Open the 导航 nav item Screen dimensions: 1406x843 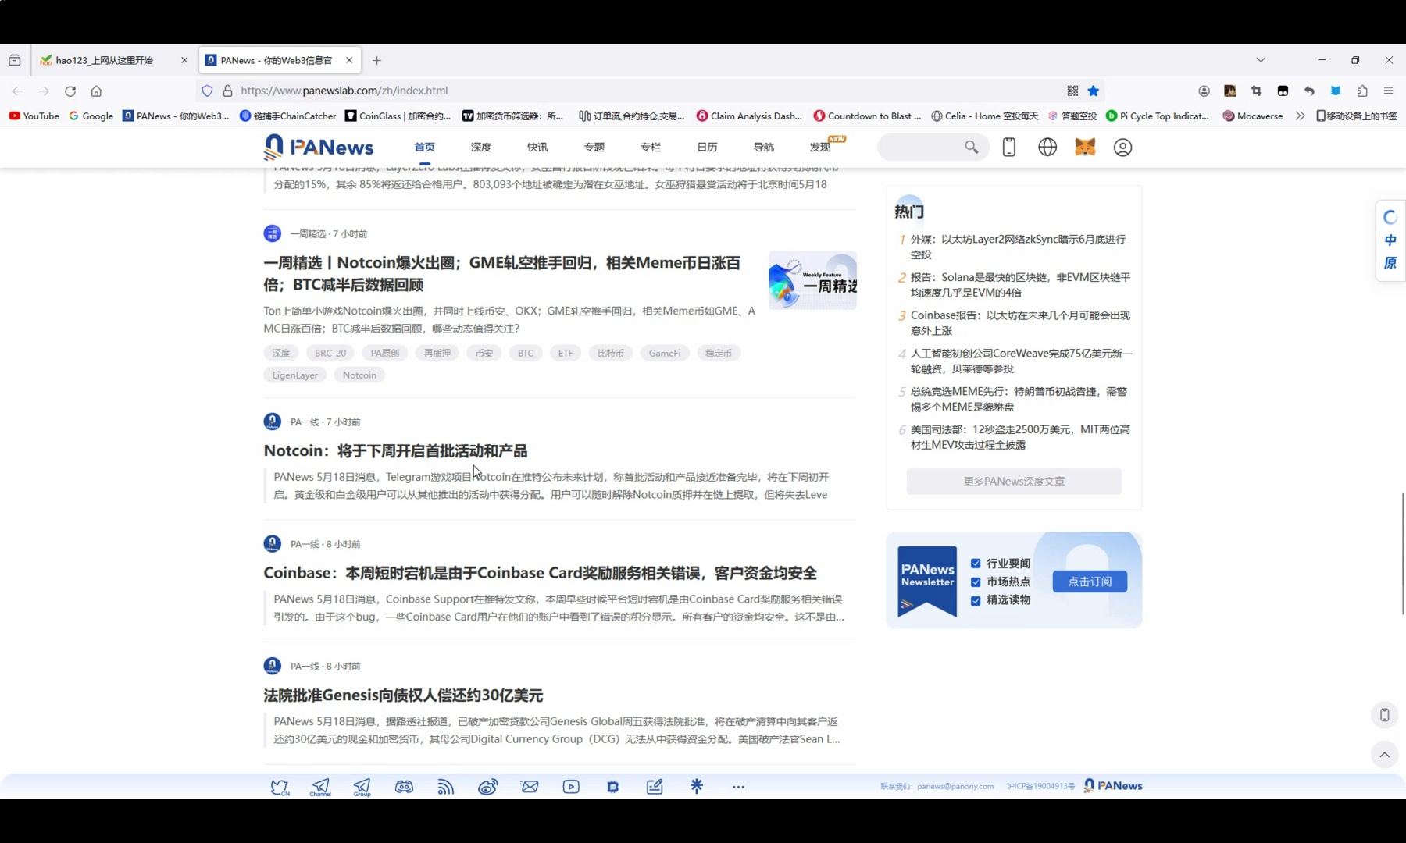(x=763, y=147)
